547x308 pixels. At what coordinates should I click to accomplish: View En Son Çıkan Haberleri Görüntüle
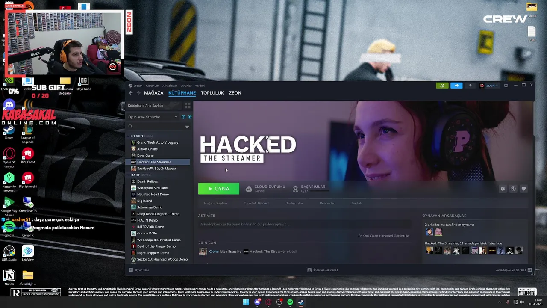[383, 236]
